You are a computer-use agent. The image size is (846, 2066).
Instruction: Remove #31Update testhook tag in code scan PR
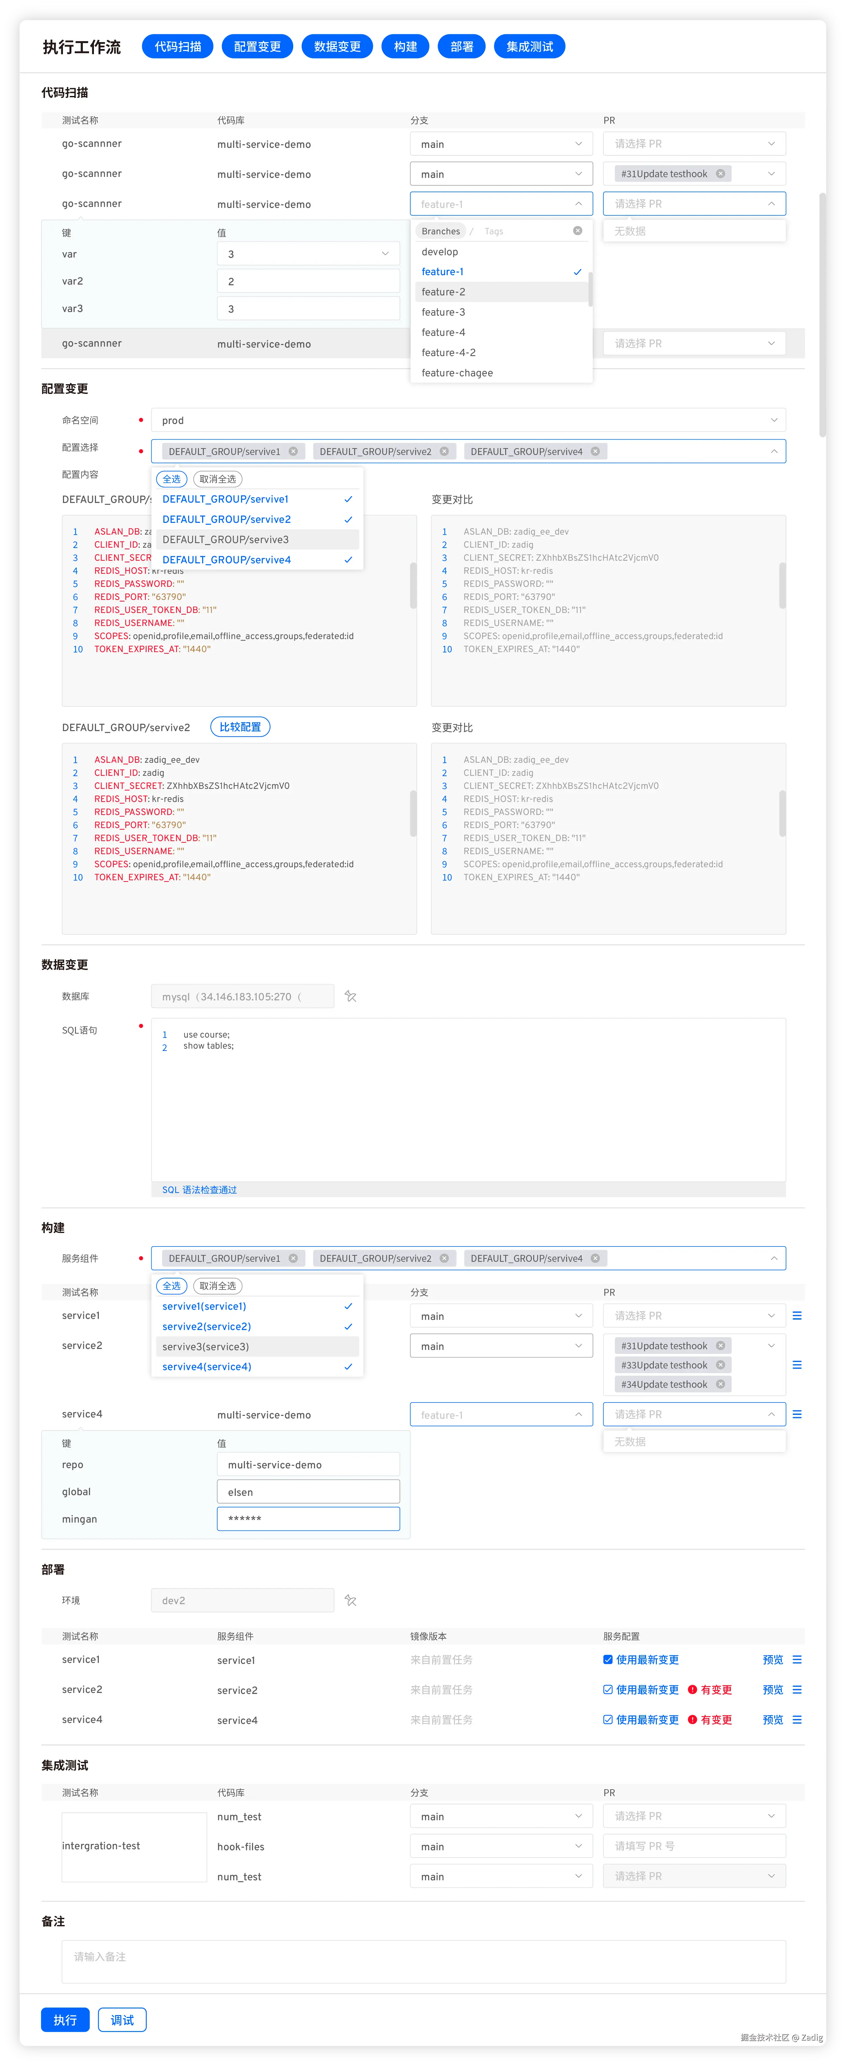click(720, 174)
